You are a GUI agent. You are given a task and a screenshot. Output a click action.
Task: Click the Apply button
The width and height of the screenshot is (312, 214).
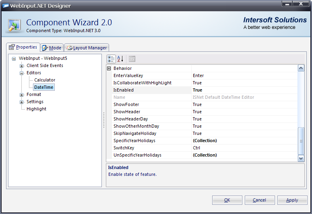(292, 200)
